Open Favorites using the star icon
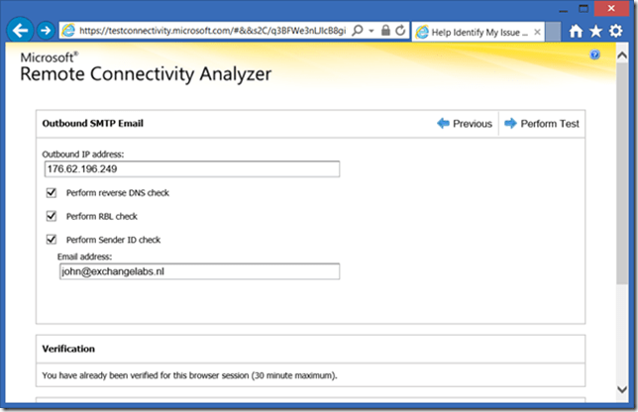Viewport: 638px width, 412px height. click(595, 31)
